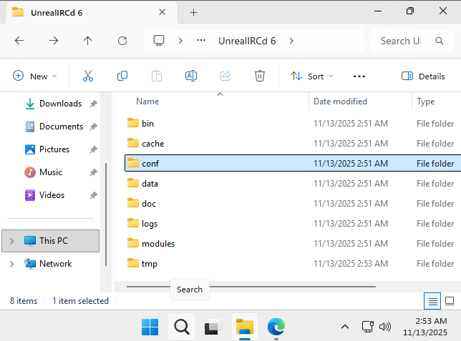Click the Copy icon in toolbar
The height and width of the screenshot is (341, 461).
point(122,76)
